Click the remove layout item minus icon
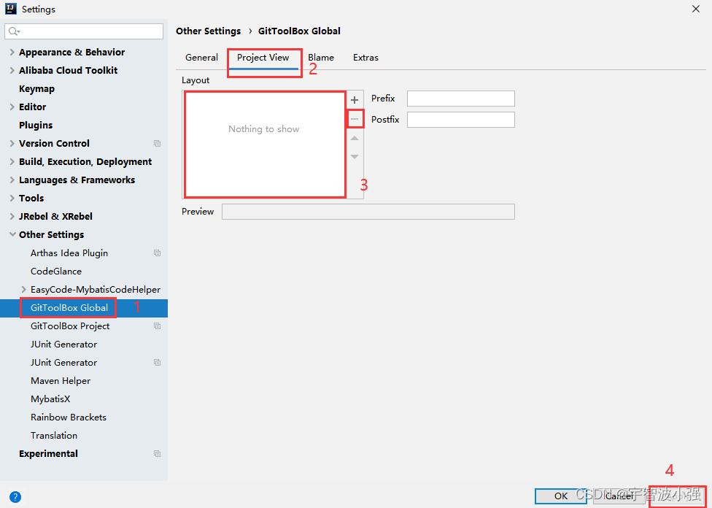The image size is (712, 508). (355, 120)
